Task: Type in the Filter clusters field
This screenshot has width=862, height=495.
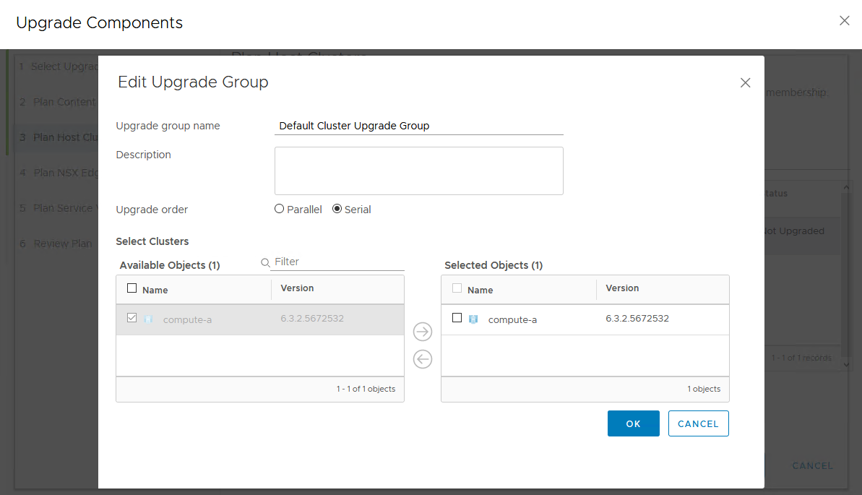Action: coord(338,262)
